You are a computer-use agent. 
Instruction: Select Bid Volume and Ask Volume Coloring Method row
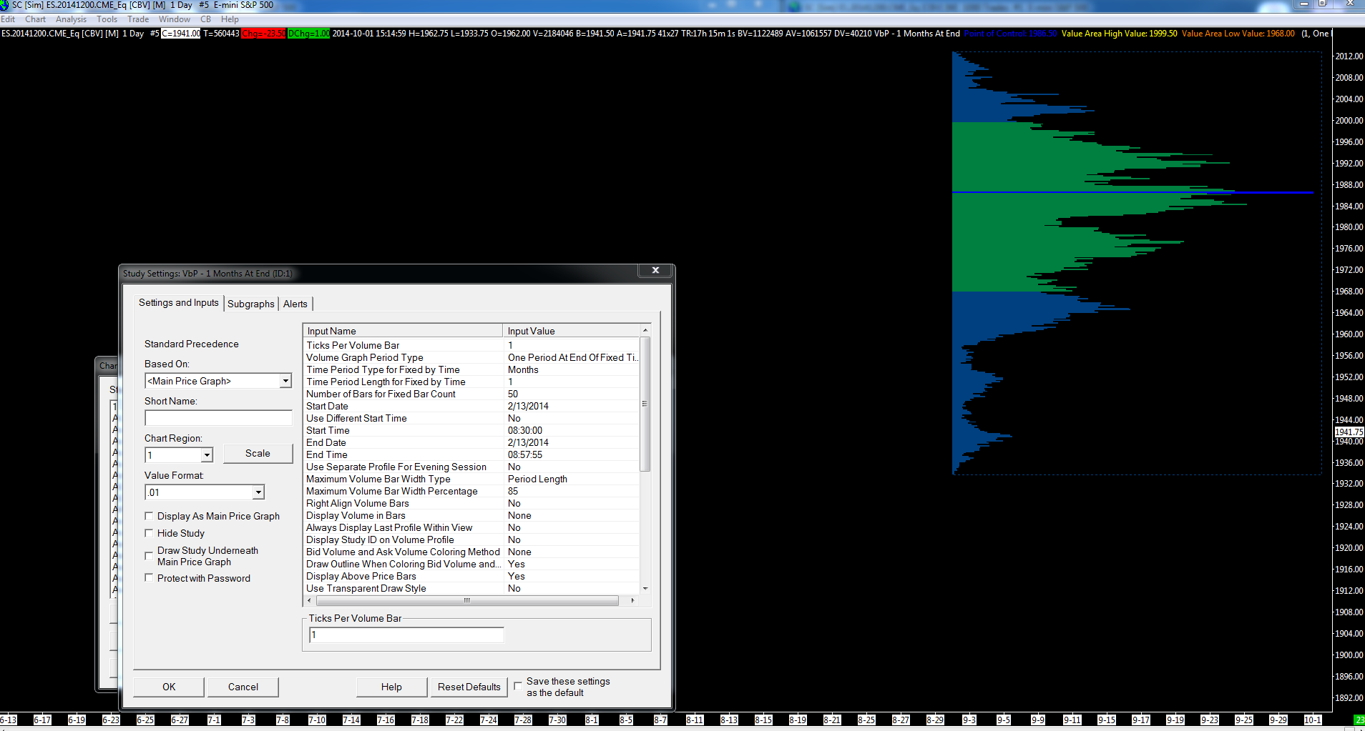pos(471,552)
